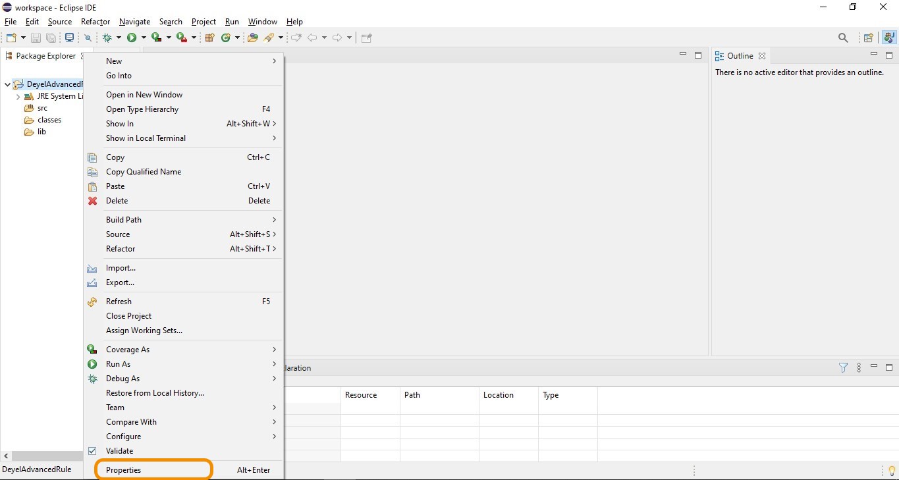Select the classes folder in Package Explorer

(43, 120)
